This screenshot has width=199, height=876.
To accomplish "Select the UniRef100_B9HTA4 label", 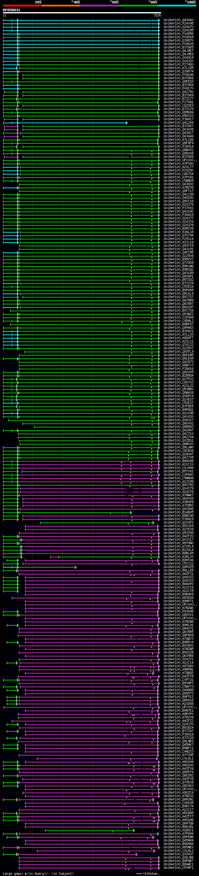I will coord(178,560).
